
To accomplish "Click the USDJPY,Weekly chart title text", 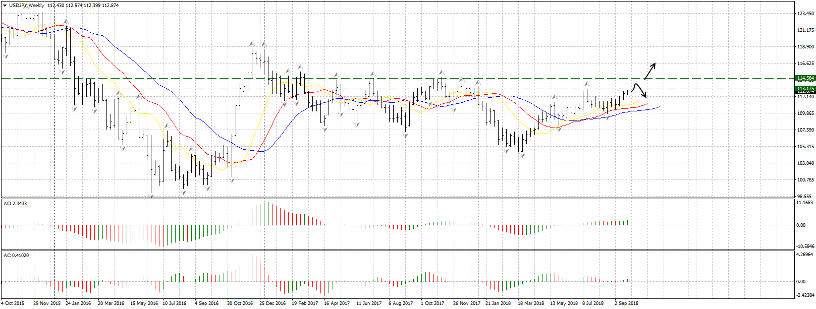I will coord(27,5).
